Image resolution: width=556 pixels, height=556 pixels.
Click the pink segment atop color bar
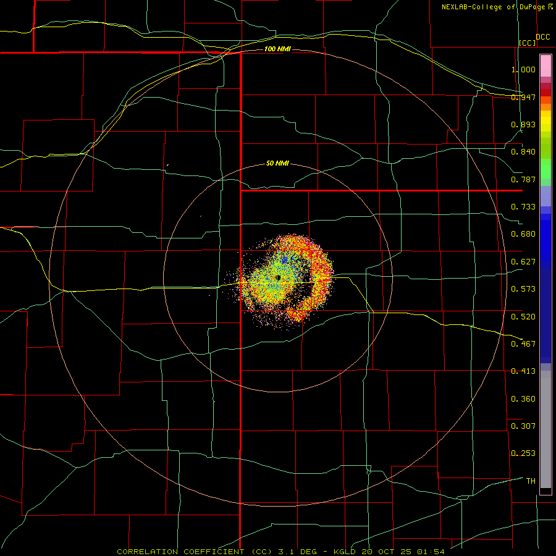(x=545, y=65)
